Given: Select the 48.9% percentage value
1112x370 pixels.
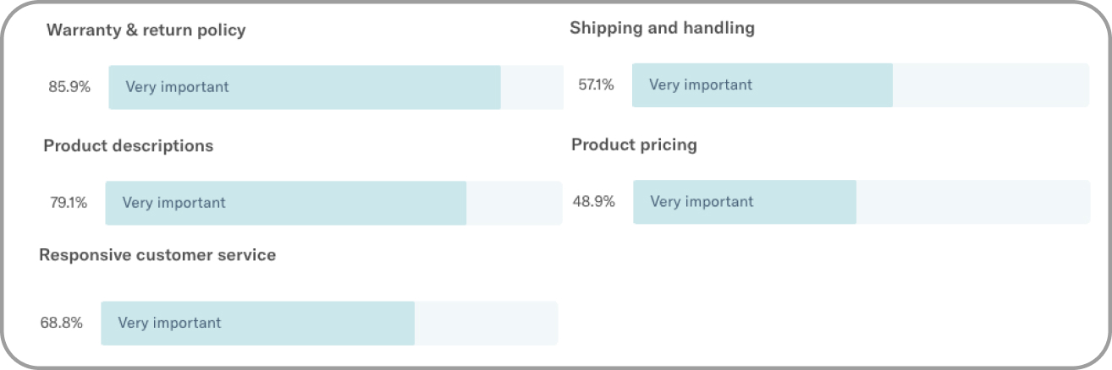Looking at the screenshot, I should point(594,202).
